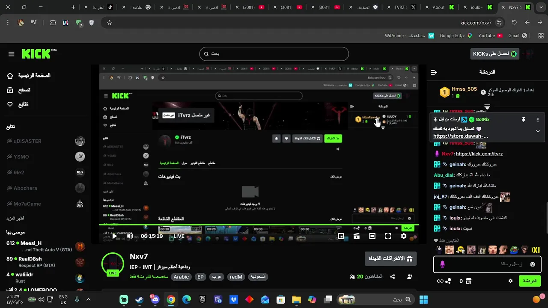This screenshot has height=308, width=548.
Task: Go to الصفحة الرئيسية home in sidebar
Action: point(29,76)
